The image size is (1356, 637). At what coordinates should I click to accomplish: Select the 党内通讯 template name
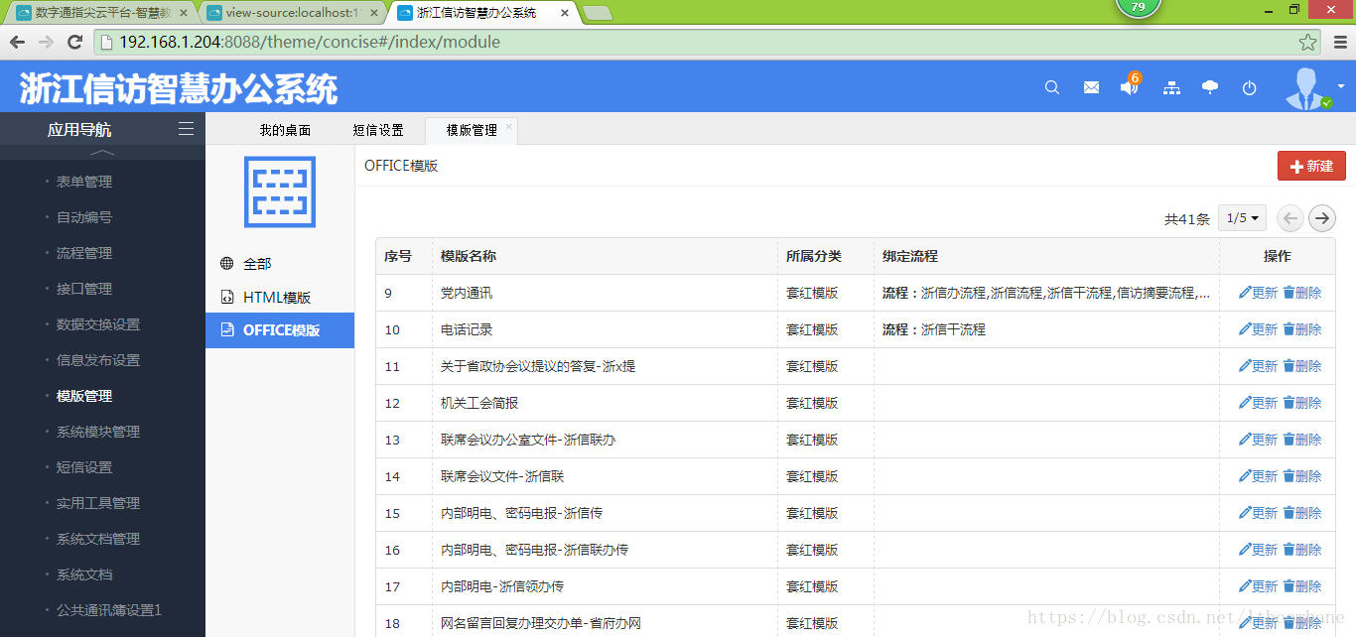pyautogui.click(x=467, y=293)
